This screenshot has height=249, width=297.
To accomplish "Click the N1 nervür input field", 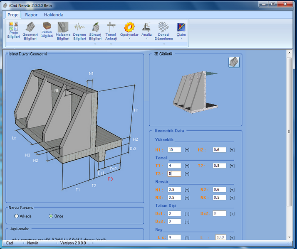I will tap(174, 190).
